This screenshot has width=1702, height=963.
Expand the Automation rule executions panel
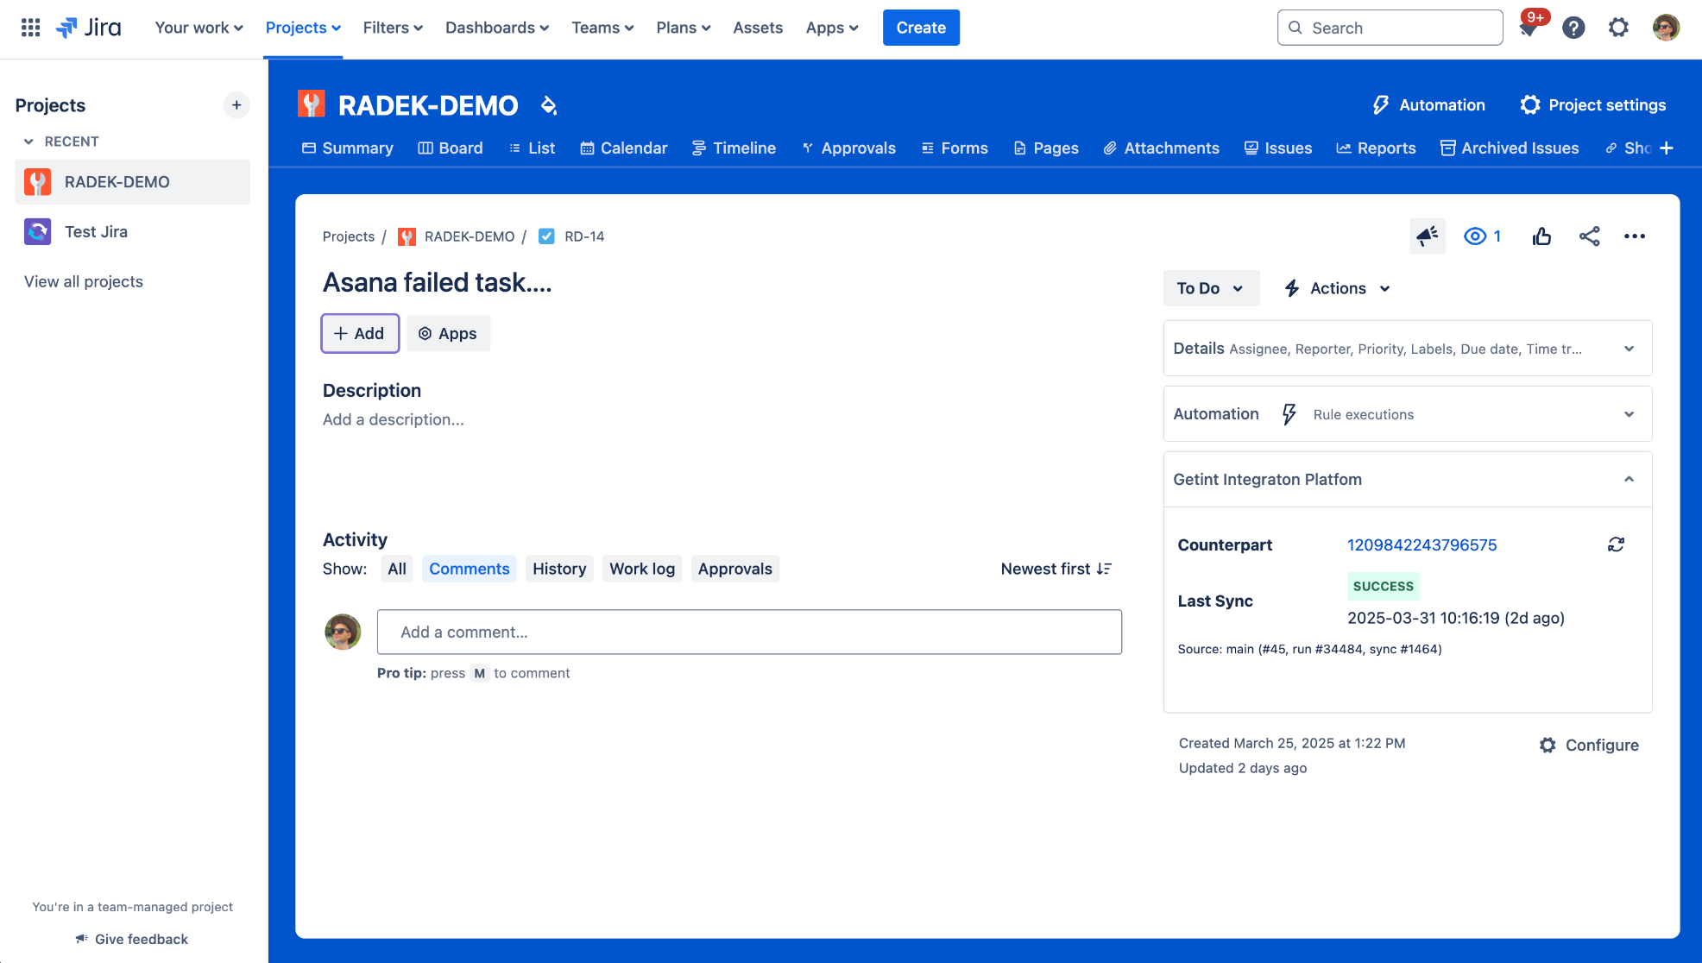[1407, 414]
